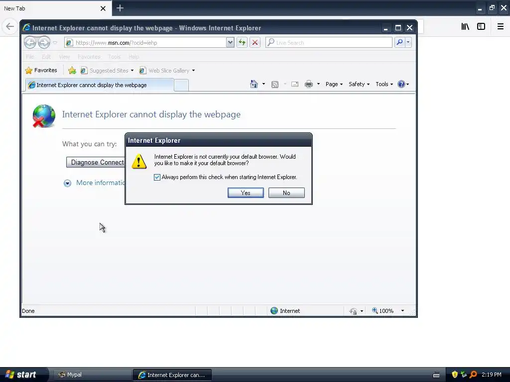Image resolution: width=510 pixels, height=382 pixels.
Task: Click the Mypal back arrow button
Action: 10,26
